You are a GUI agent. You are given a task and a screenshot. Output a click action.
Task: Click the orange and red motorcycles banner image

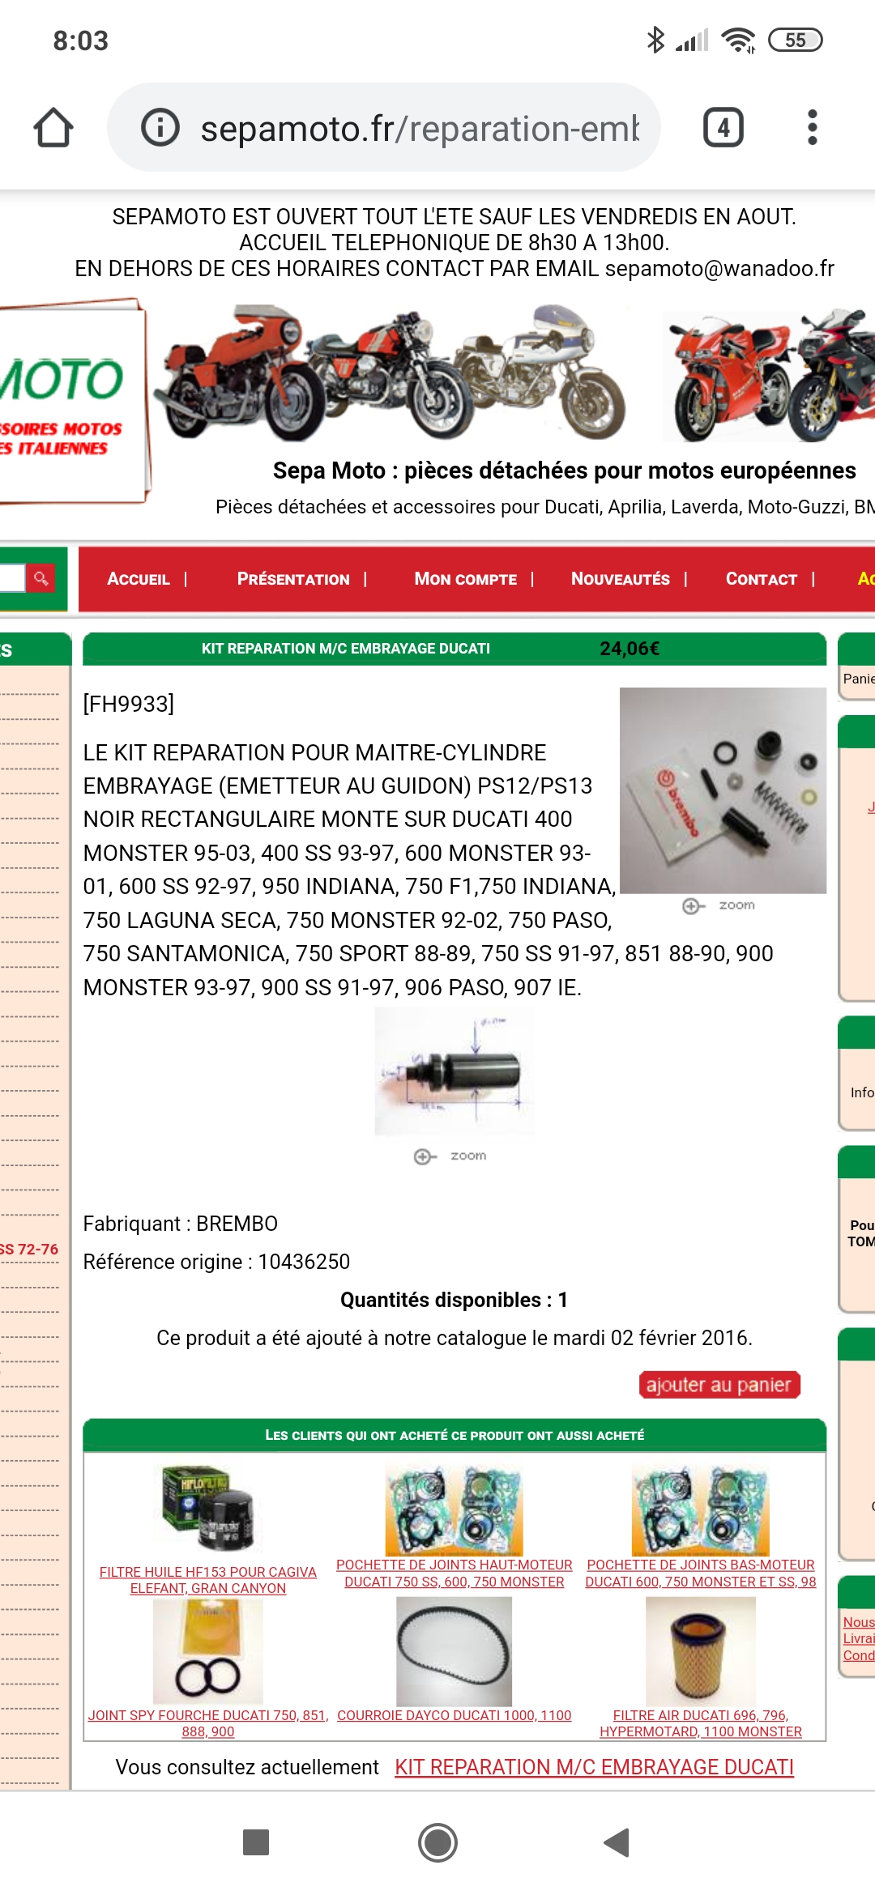(x=389, y=373)
